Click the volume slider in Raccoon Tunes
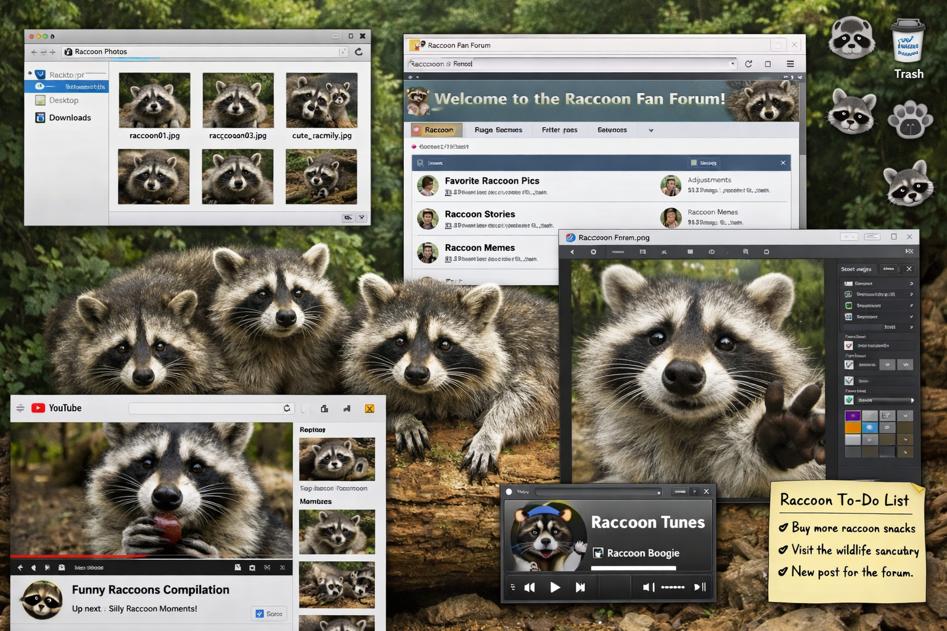This screenshot has width=947, height=631. click(x=673, y=587)
